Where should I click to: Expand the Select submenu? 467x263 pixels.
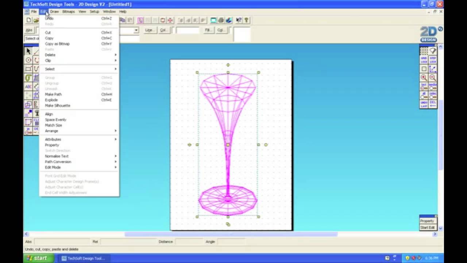[79, 69]
